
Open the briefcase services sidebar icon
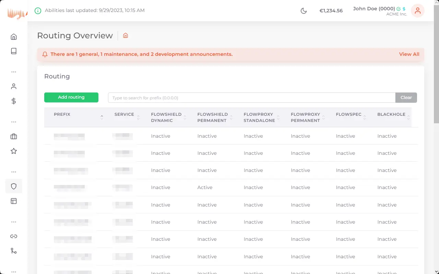pos(14,137)
